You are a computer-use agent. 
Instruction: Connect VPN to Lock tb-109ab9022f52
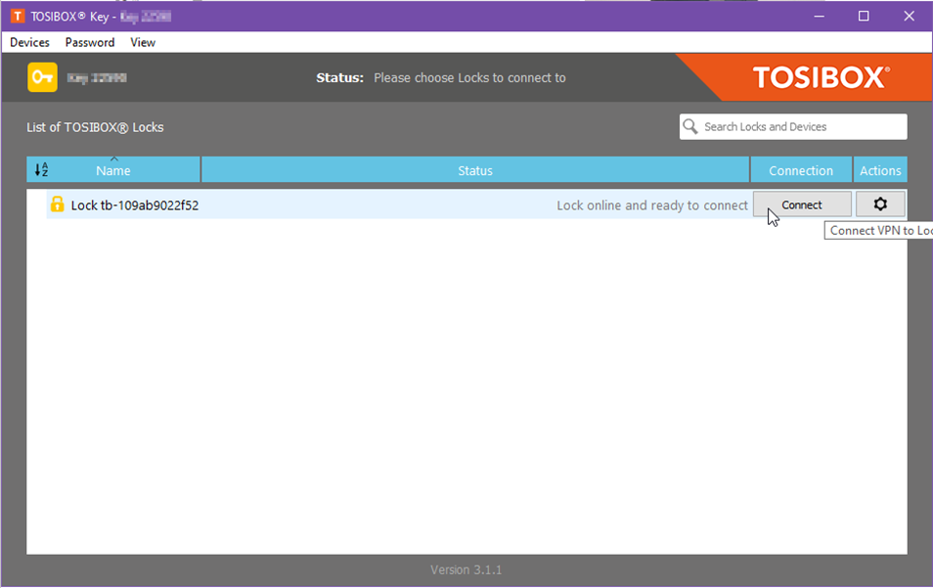point(802,204)
